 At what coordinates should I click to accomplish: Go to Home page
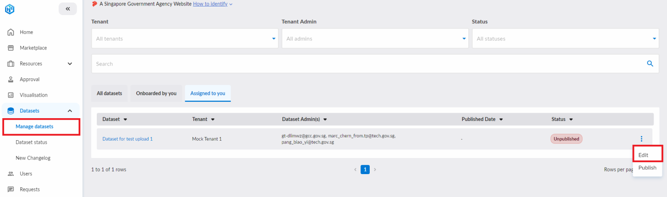pyautogui.click(x=26, y=32)
